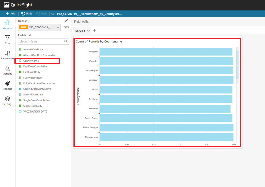The image size is (265, 187).
Task: Open the Sheet 1 dropdown menu
Action: click(88, 31)
